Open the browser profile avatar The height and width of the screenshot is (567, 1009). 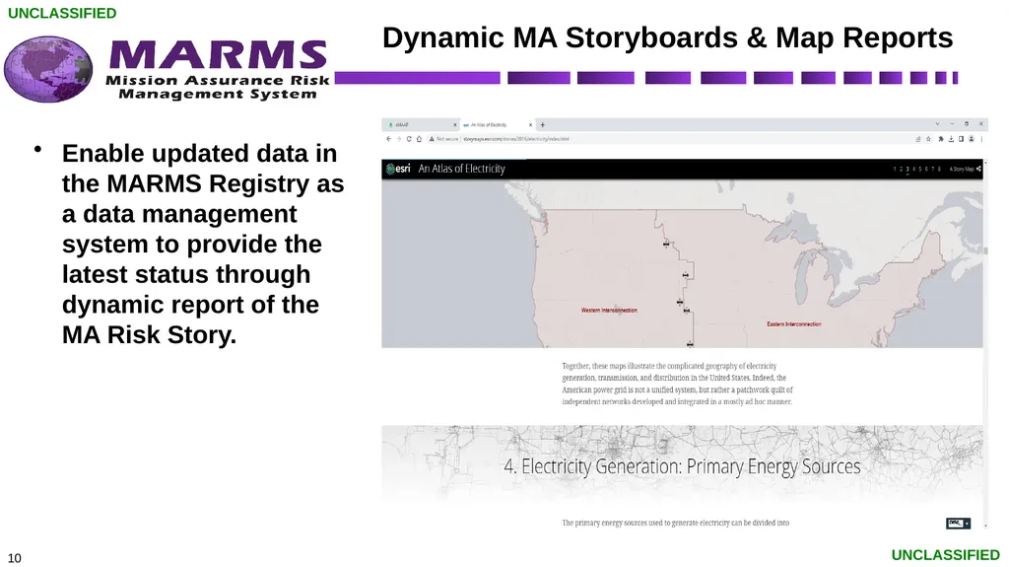pos(971,139)
